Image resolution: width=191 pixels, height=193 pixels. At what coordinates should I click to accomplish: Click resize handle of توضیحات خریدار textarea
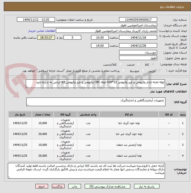9,177
